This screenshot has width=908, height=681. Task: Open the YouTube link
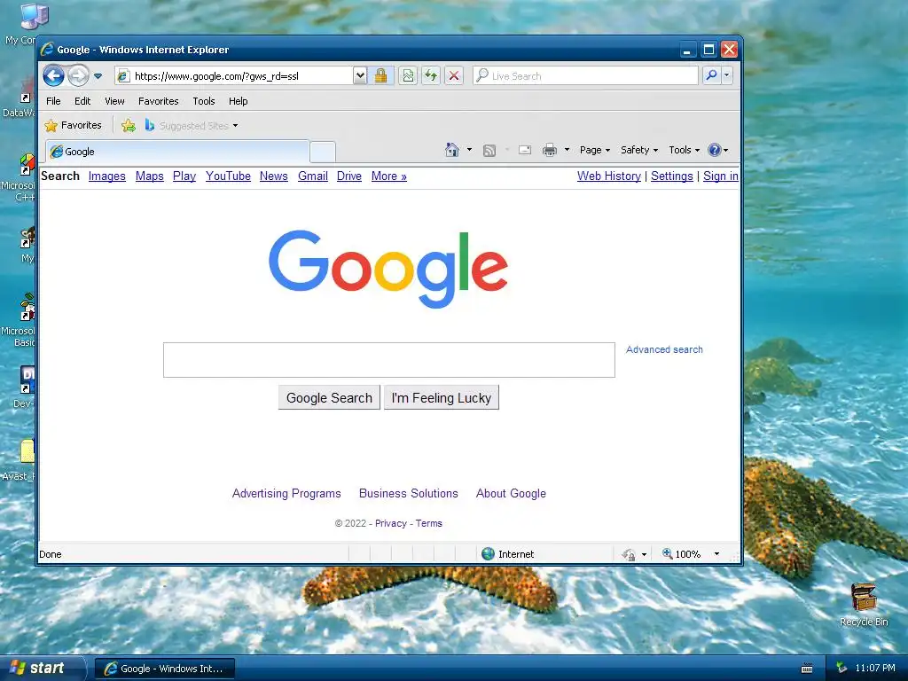pyautogui.click(x=228, y=176)
